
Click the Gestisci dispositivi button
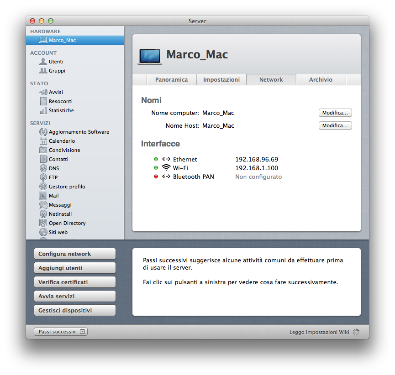(x=75, y=310)
